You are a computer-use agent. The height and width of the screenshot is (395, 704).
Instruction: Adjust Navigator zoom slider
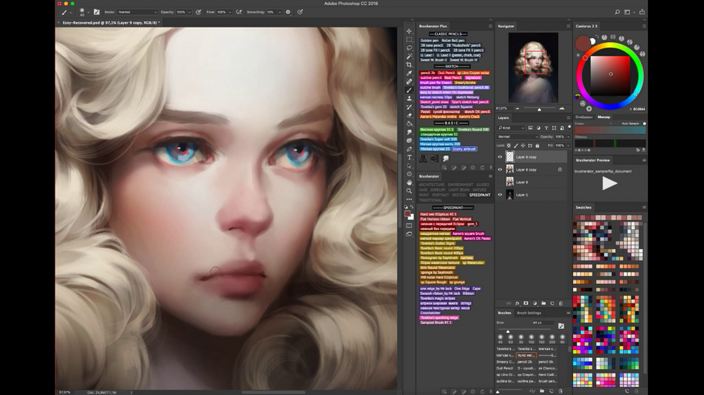point(539,109)
